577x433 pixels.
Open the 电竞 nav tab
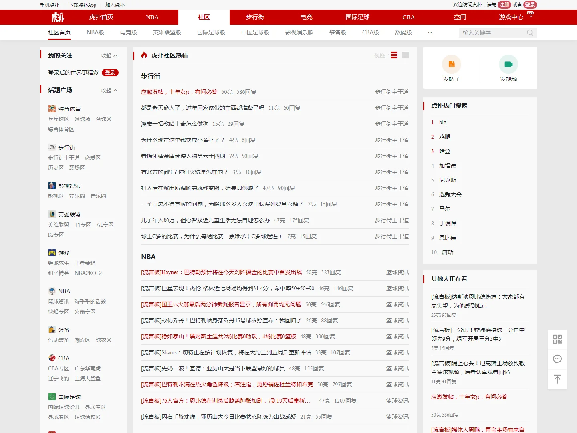click(306, 17)
